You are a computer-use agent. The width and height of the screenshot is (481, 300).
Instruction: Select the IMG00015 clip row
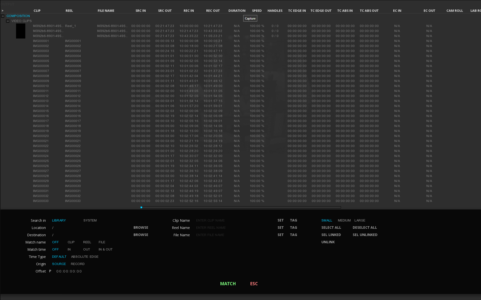point(41,111)
